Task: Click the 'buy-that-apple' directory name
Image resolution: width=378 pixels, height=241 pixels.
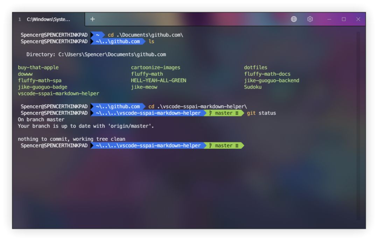Action: coord(38,67)
